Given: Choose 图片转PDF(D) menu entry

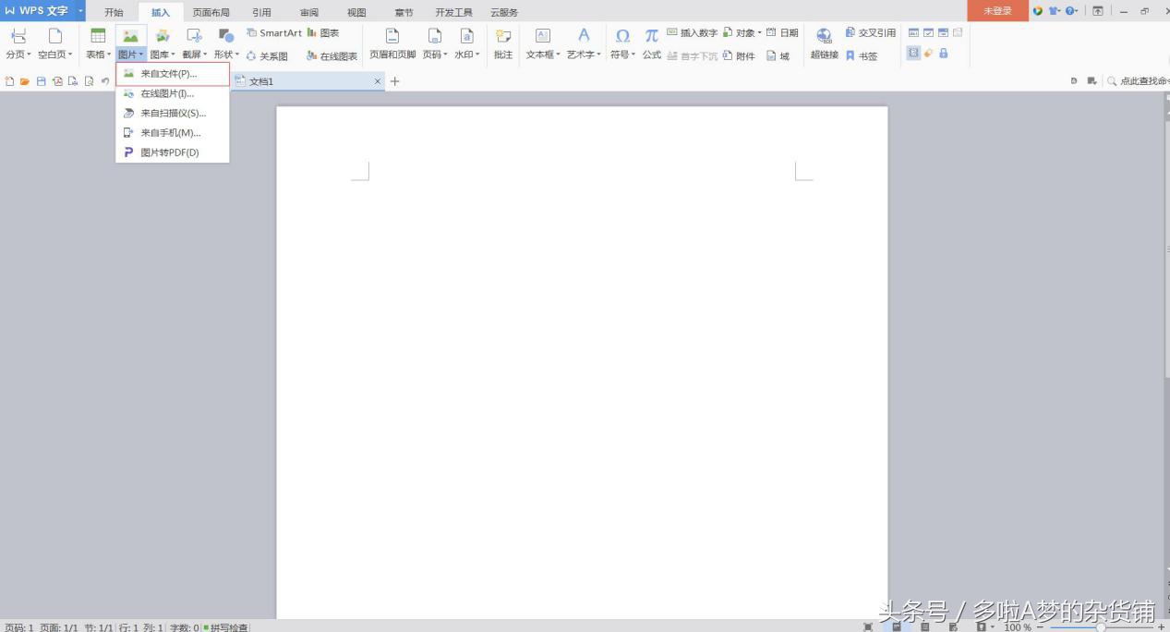Looking at the screenshot, I should coord(173,152).
